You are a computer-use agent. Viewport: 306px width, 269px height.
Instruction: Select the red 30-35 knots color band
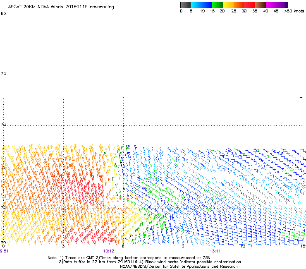pyautogui.click(x=250, y=5)
